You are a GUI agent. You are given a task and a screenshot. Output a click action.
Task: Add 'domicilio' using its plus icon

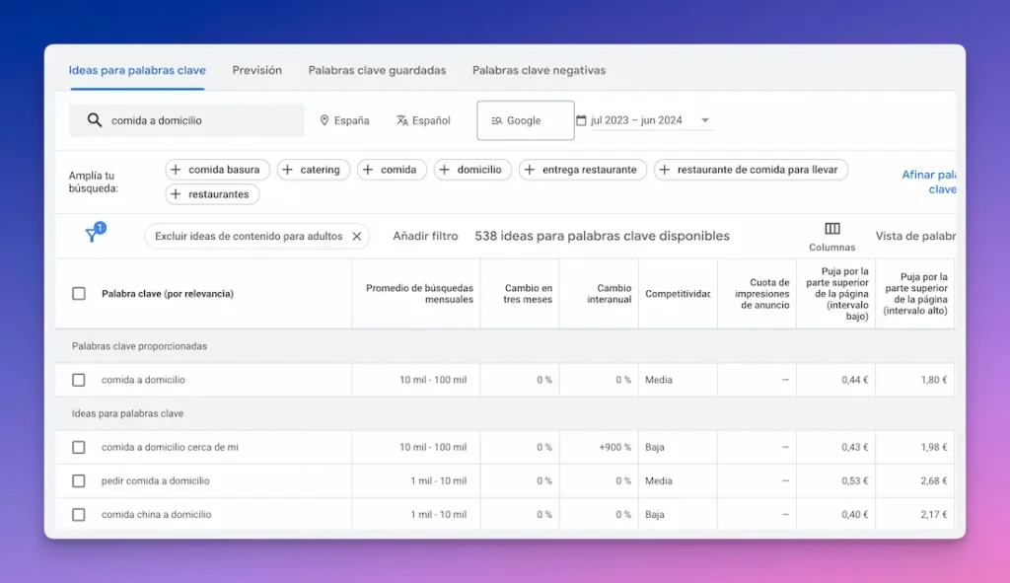pyautogui.click(x=446, y=169)
